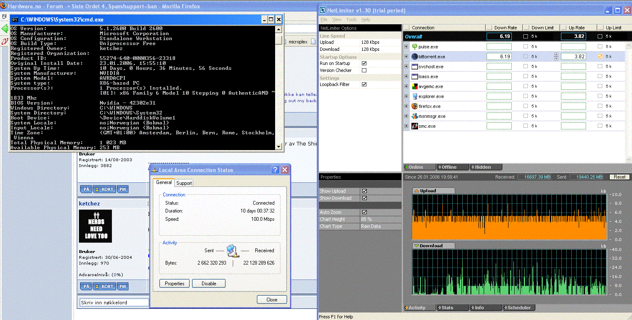Image resolution: width=632 pixels, height=320 pixels.
Task: Close the Local Area Connection dialog via Close
Action: click(272, 300)
